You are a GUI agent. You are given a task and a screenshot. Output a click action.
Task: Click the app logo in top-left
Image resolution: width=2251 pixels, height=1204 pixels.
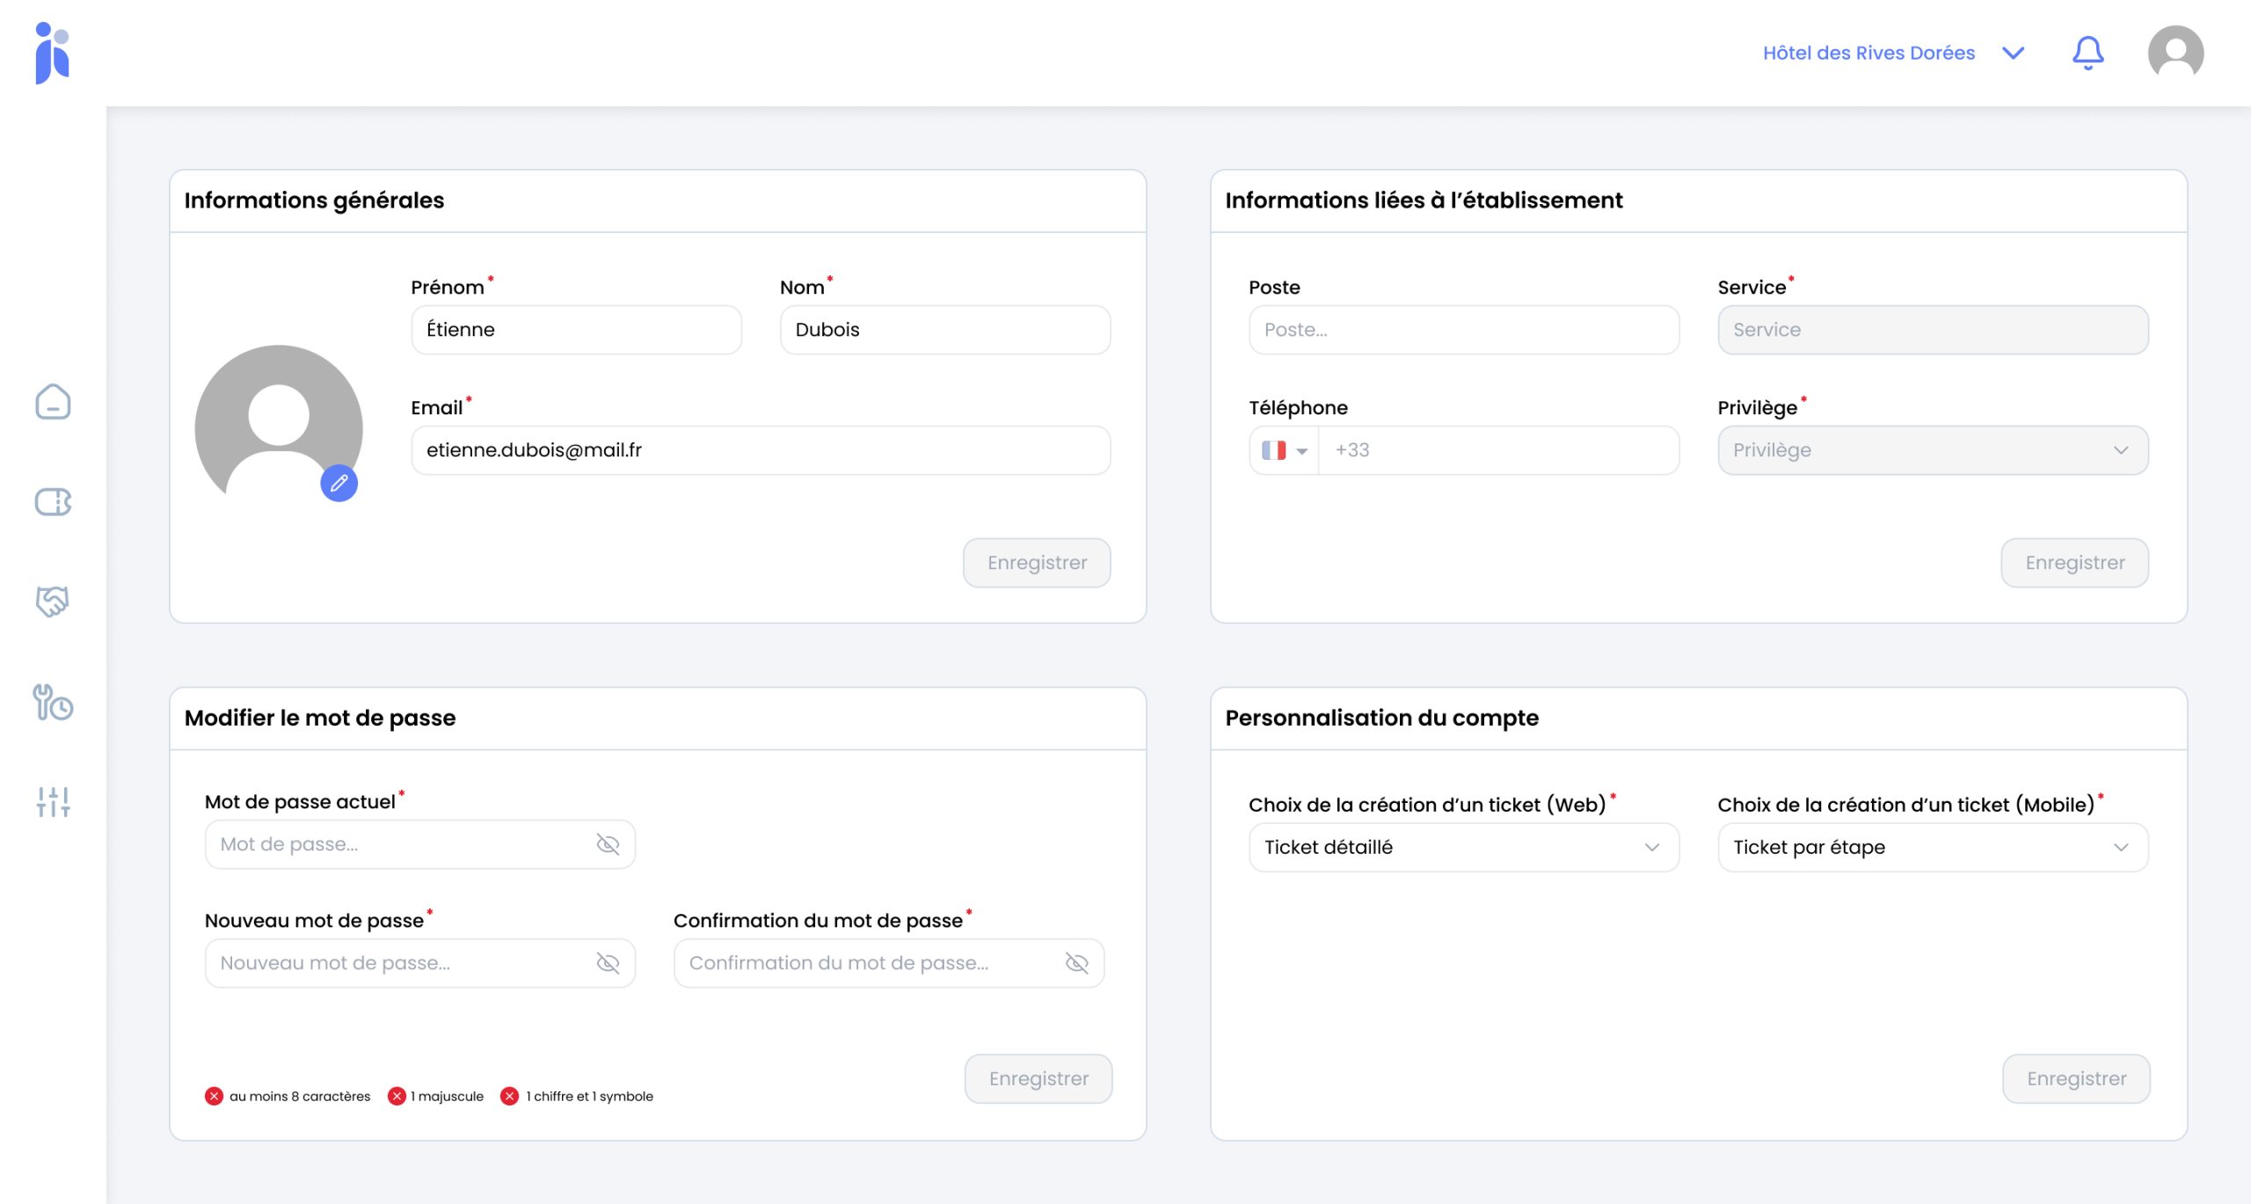pos(53,53)
